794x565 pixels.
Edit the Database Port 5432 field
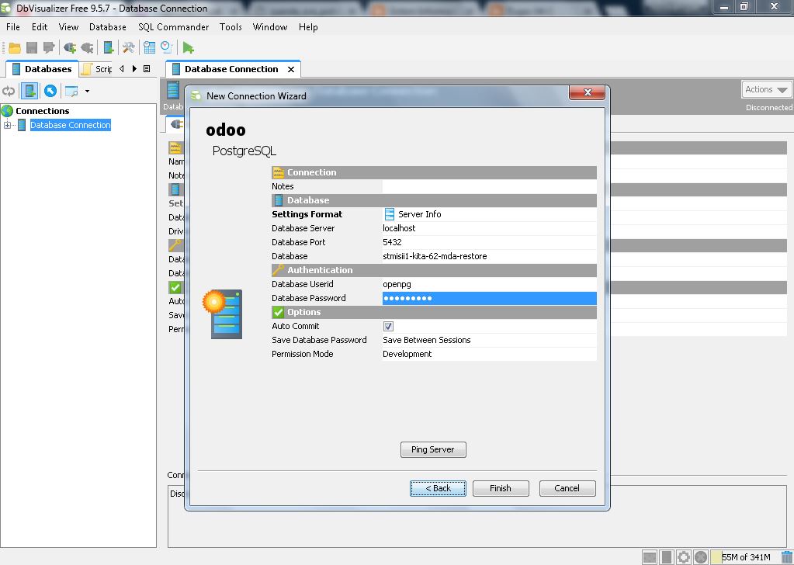pos(489,242)
